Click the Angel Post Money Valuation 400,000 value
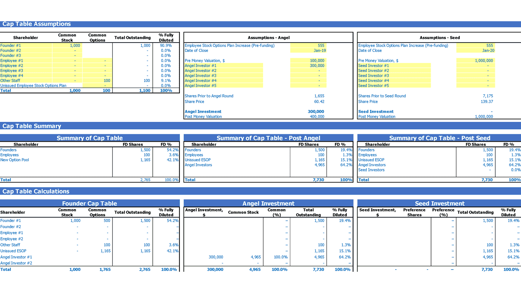Screen dimensions: 521x293 point(316,116)
